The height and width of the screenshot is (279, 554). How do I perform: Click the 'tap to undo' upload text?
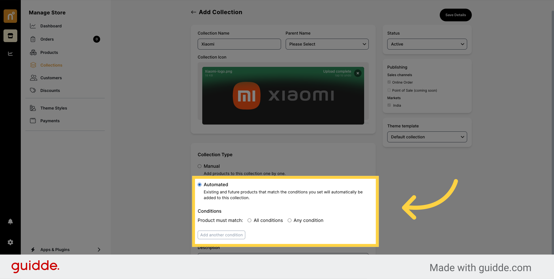343,76
